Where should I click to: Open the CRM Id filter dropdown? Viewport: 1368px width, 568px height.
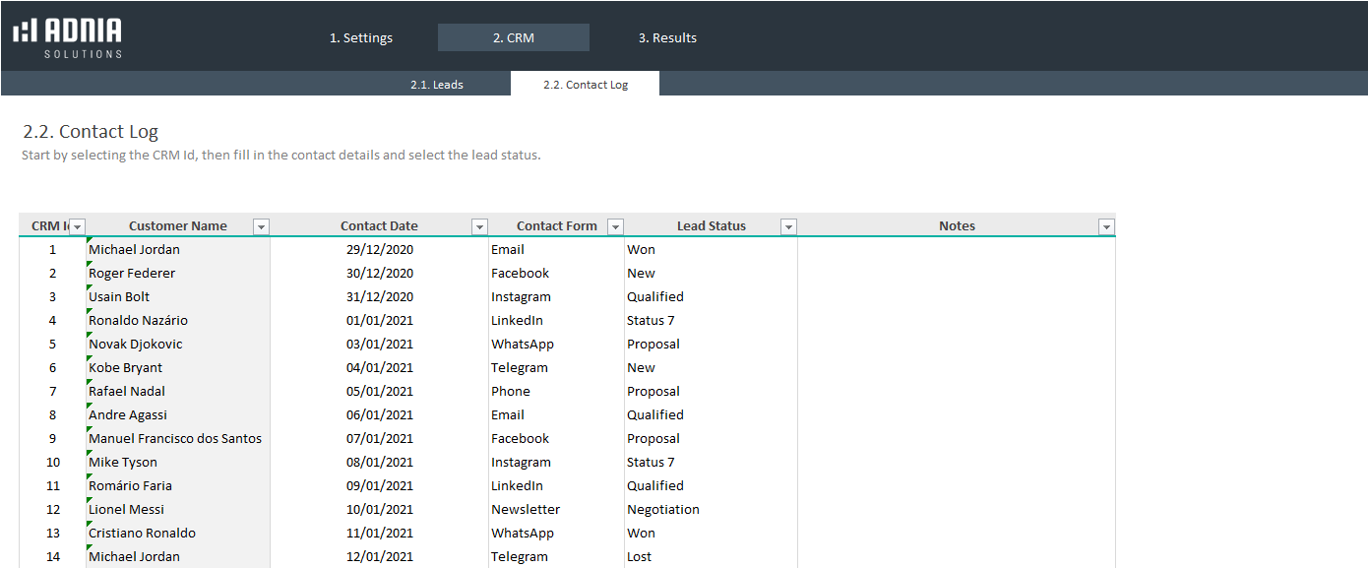click(77, 227)
